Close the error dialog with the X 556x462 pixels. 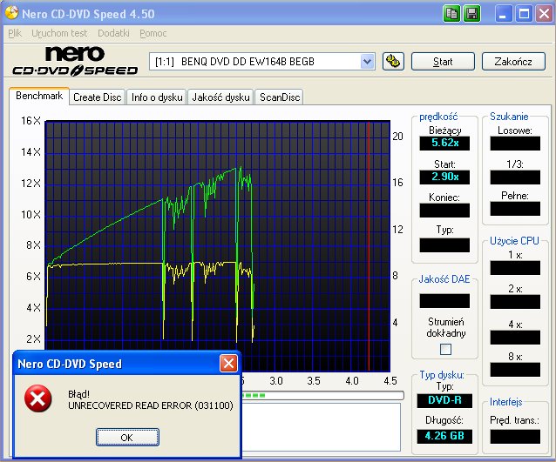[228, 363]
